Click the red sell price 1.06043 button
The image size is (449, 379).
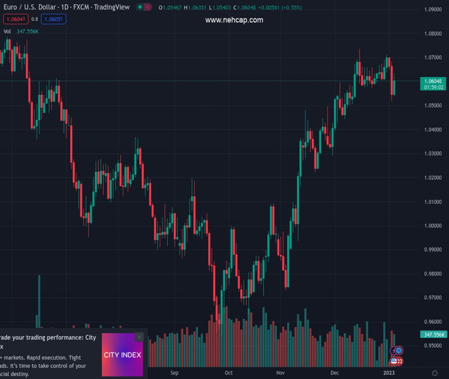[16, 20]
